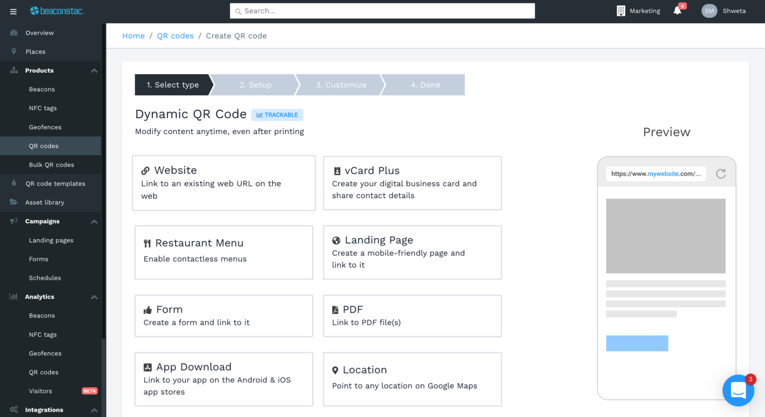The image size is (765, 417).
Task: Collapse the Campaigns section chevron
Action: (94, 222)
